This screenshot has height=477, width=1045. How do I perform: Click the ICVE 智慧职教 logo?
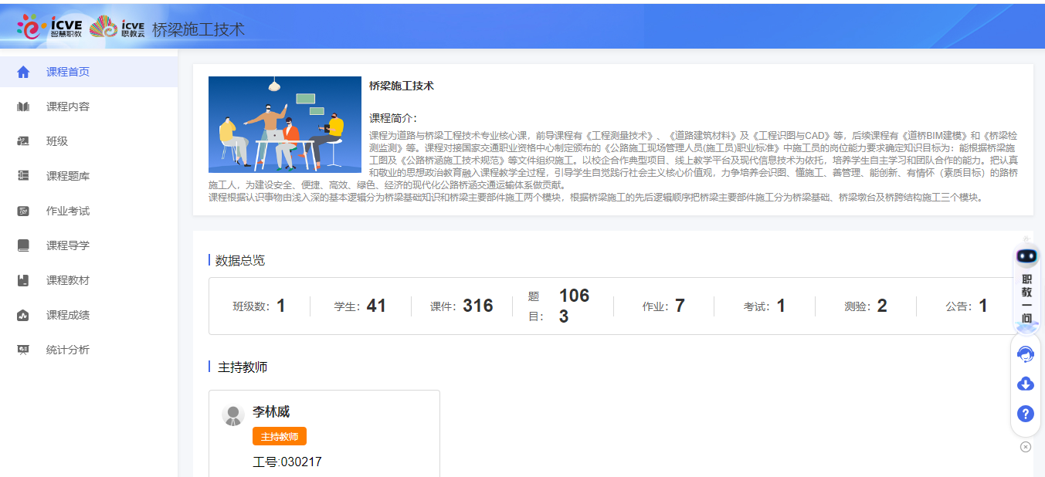[49, 27]
